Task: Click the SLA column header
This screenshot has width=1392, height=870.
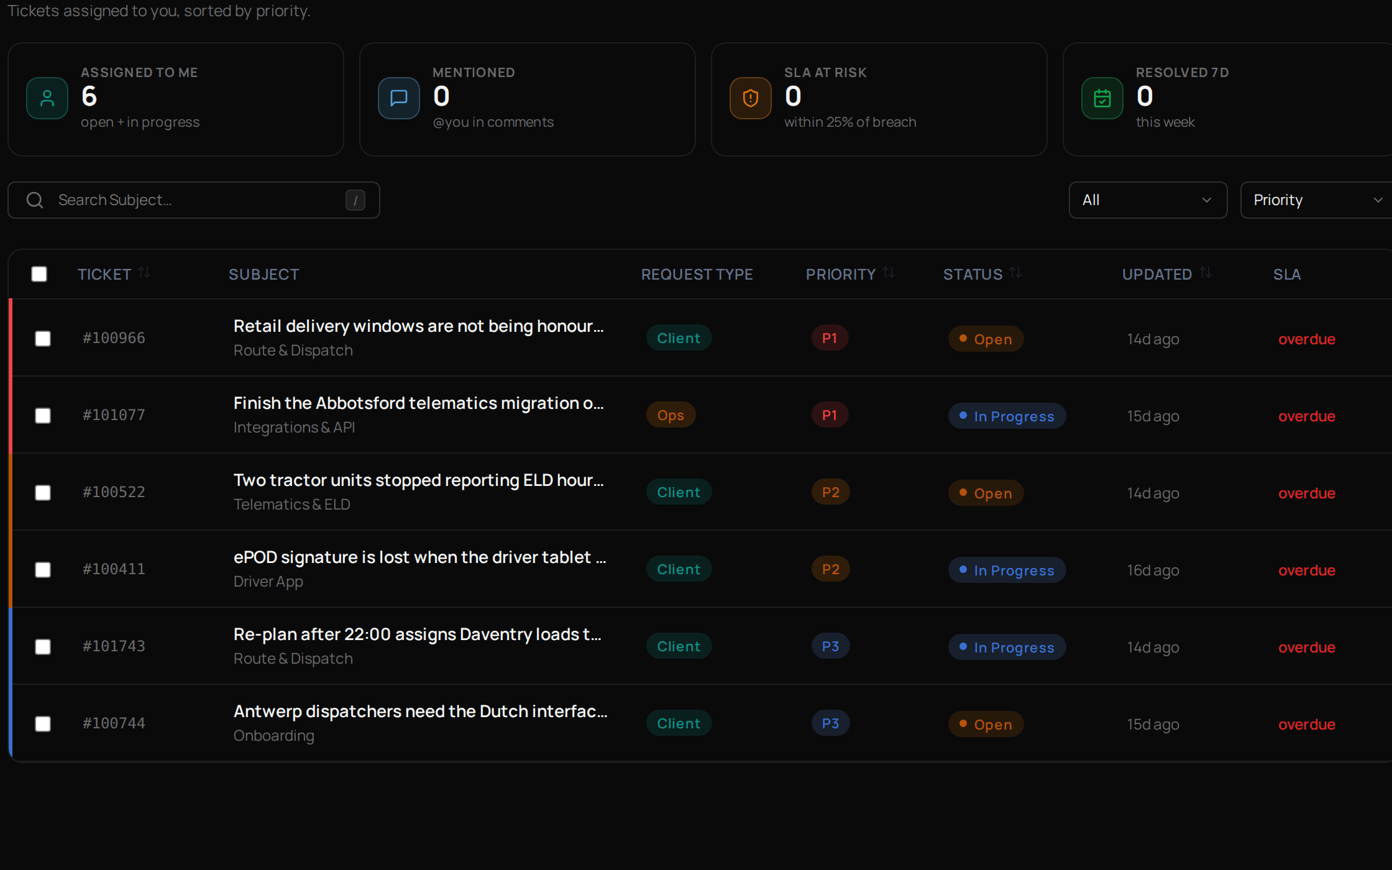Action: point(1287,275)
